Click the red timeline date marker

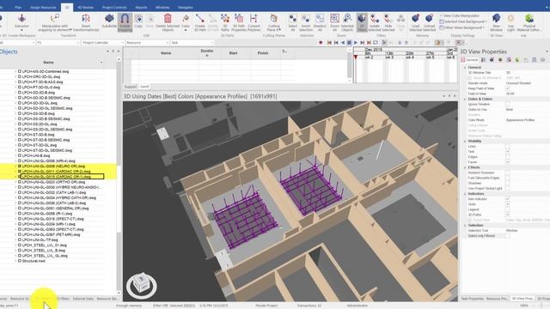tap(355, 57)
